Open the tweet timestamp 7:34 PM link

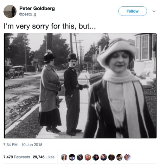[11, 145]
